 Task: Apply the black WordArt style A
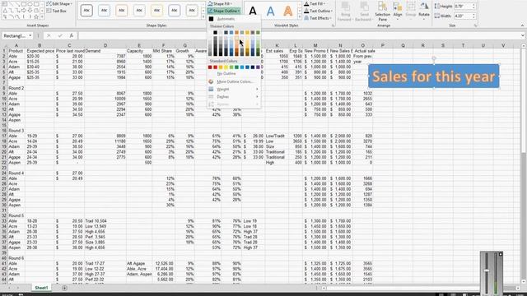[x=253, y=11]
